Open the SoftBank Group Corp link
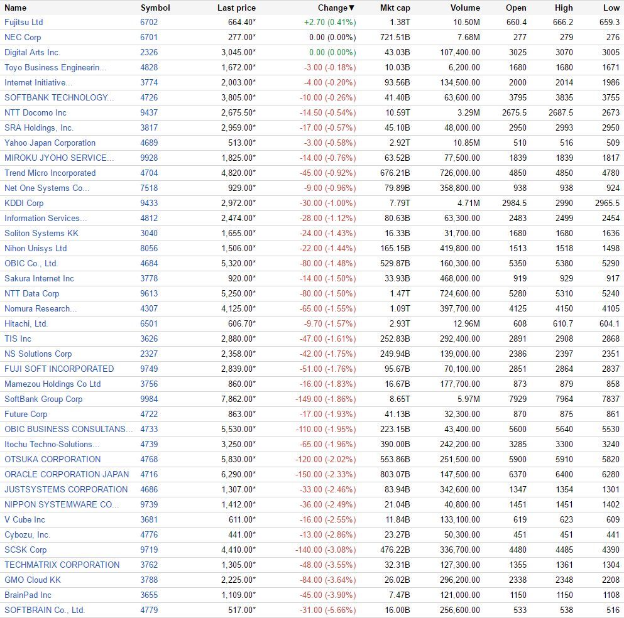This screenshot has width=624, height=618. click(43, 399)
